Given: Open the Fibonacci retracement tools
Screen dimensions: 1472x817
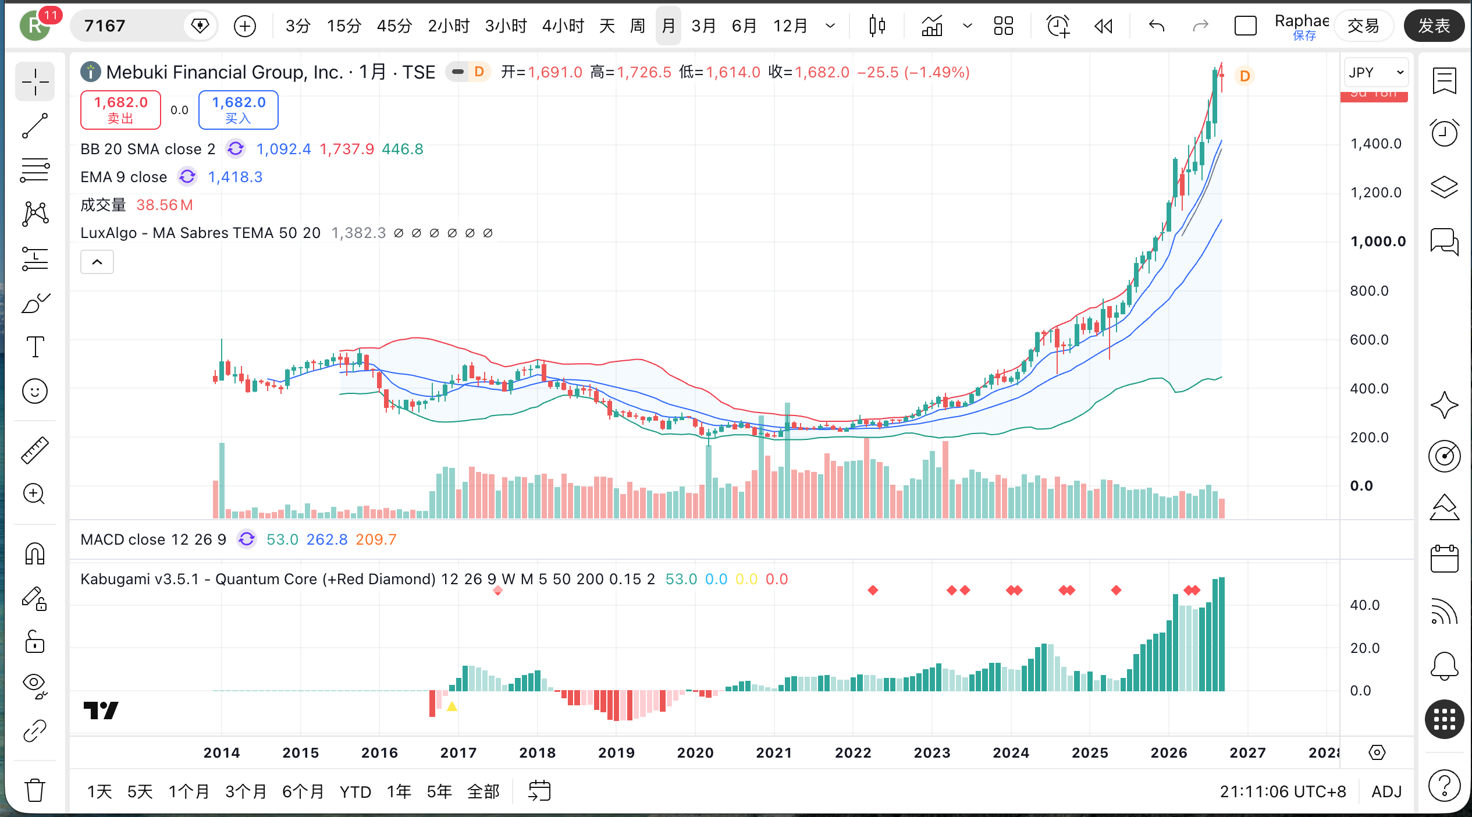Looking at the screenshot, I should pos(35,170).
